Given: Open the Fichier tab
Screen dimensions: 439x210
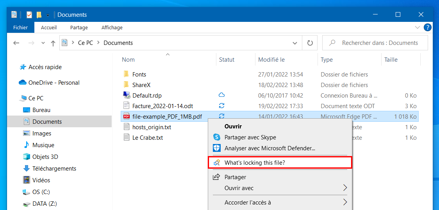Looking at the screenshot, I should 20,27.
